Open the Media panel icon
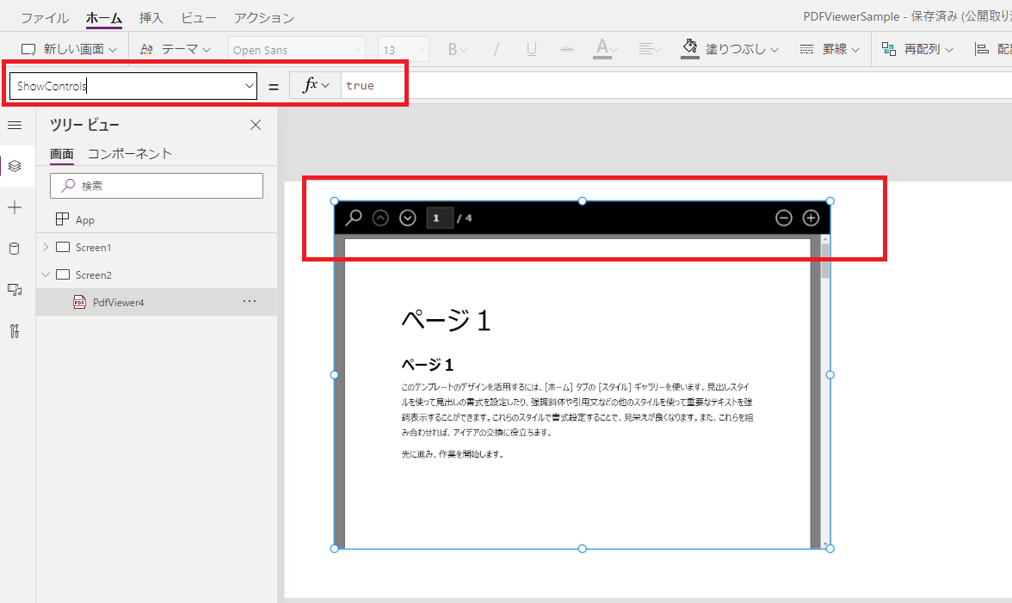 tap(15, 290)
